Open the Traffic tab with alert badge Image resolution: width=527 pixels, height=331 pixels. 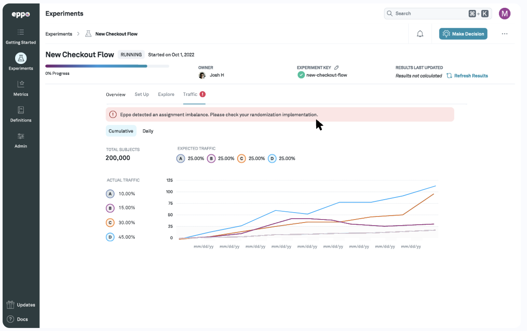point(193,94)
